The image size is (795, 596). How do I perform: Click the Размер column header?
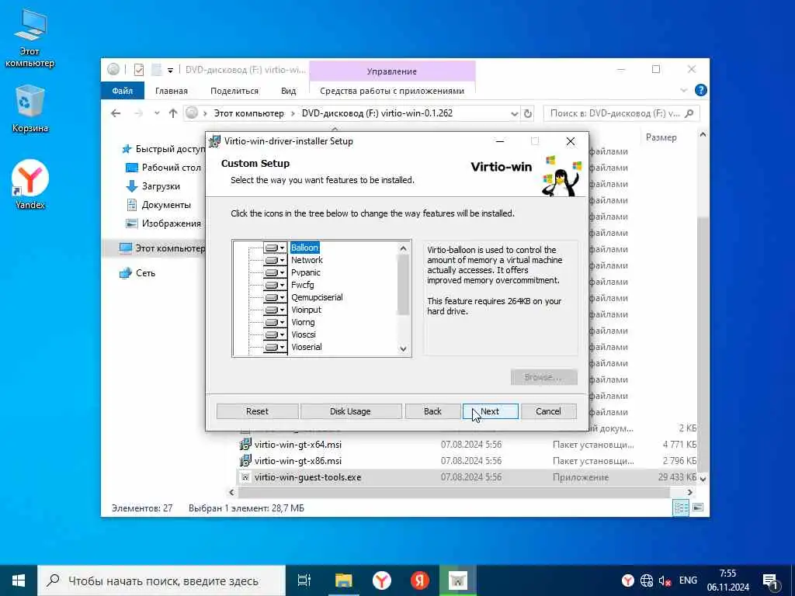661,137
